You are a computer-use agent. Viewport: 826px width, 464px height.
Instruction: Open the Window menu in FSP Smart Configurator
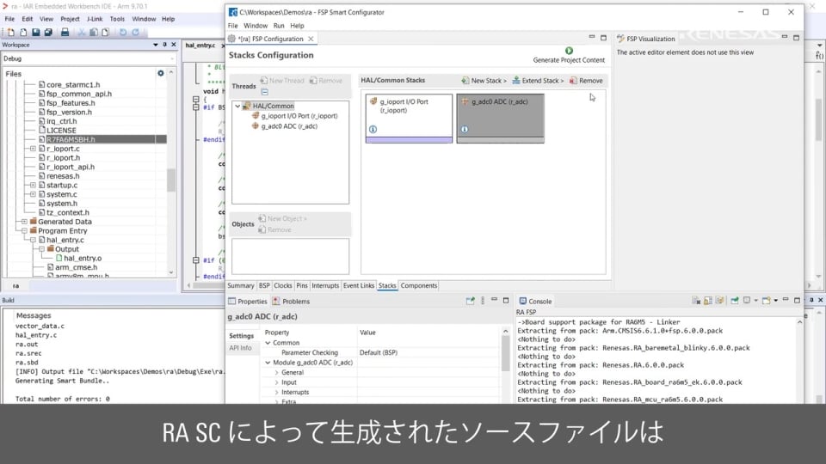coord(256,26)
